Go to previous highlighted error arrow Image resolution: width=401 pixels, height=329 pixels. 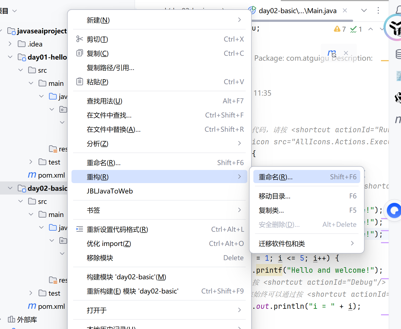coord(371,29)
